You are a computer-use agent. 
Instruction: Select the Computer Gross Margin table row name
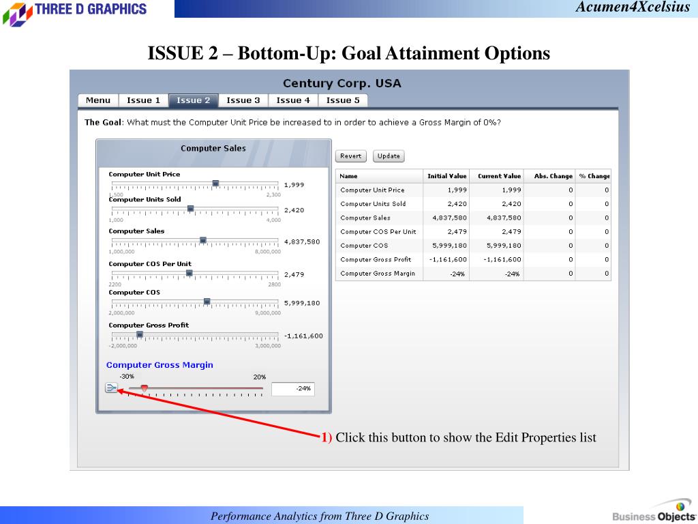click(x=378, y=273)
